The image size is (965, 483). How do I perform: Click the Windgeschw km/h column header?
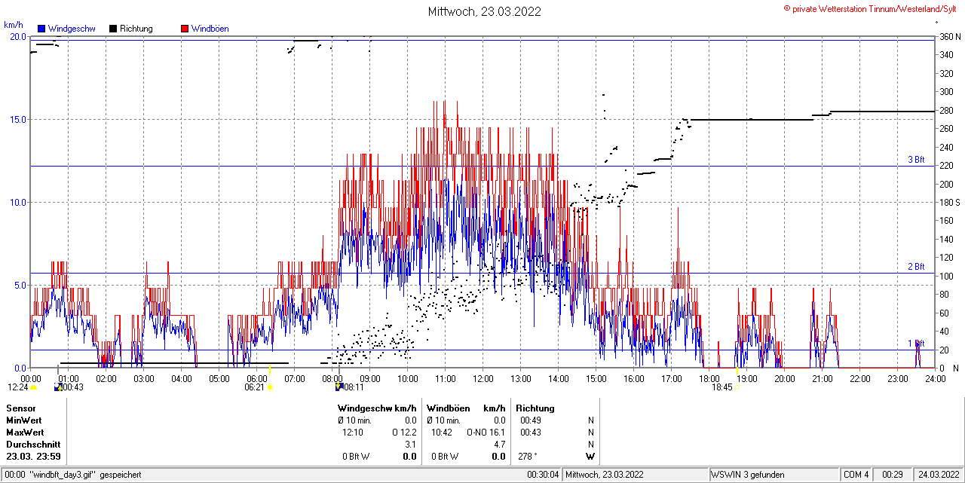378,408
